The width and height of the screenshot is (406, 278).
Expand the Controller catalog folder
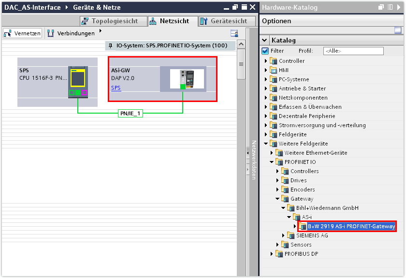[265, 61]
